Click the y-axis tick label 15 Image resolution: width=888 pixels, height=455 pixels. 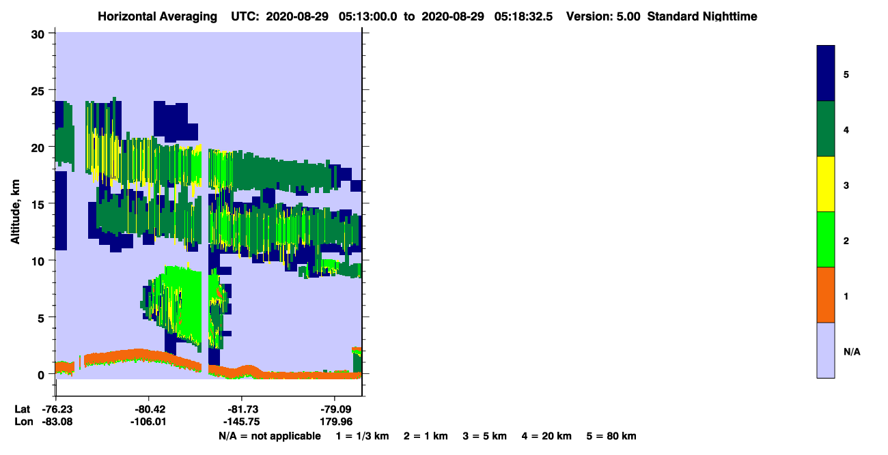40,204
